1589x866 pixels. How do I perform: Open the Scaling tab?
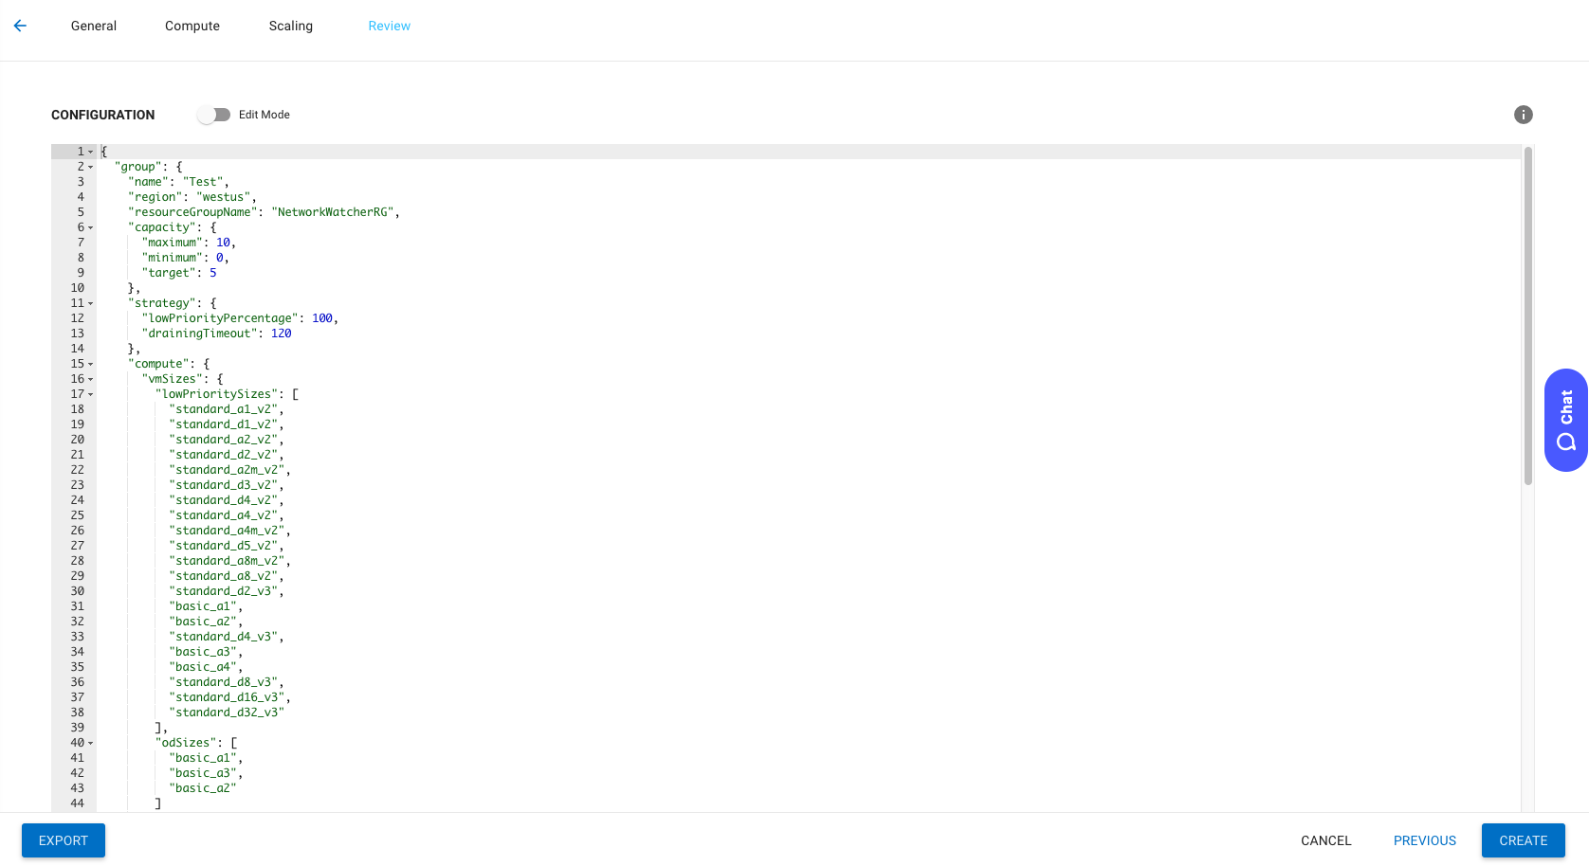[x=291, y=26]
